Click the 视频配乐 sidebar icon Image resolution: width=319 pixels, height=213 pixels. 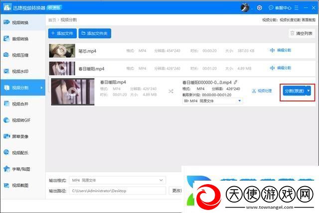[x=6, y=152]
